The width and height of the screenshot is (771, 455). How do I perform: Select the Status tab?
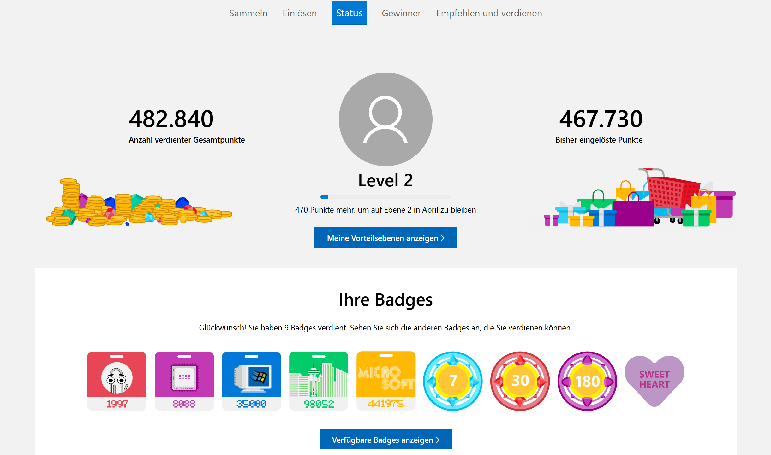(349, 13)
